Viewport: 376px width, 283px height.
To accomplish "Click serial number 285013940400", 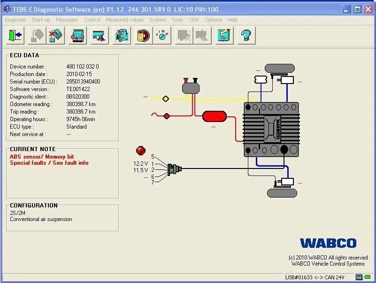I will pos(83,82).
